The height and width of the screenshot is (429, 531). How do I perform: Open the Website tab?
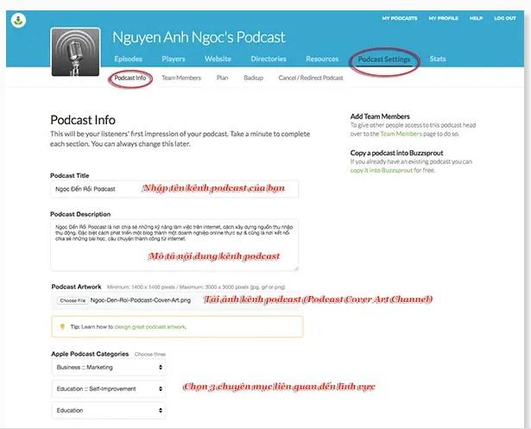pyautogui.click(x=218, y=60)
